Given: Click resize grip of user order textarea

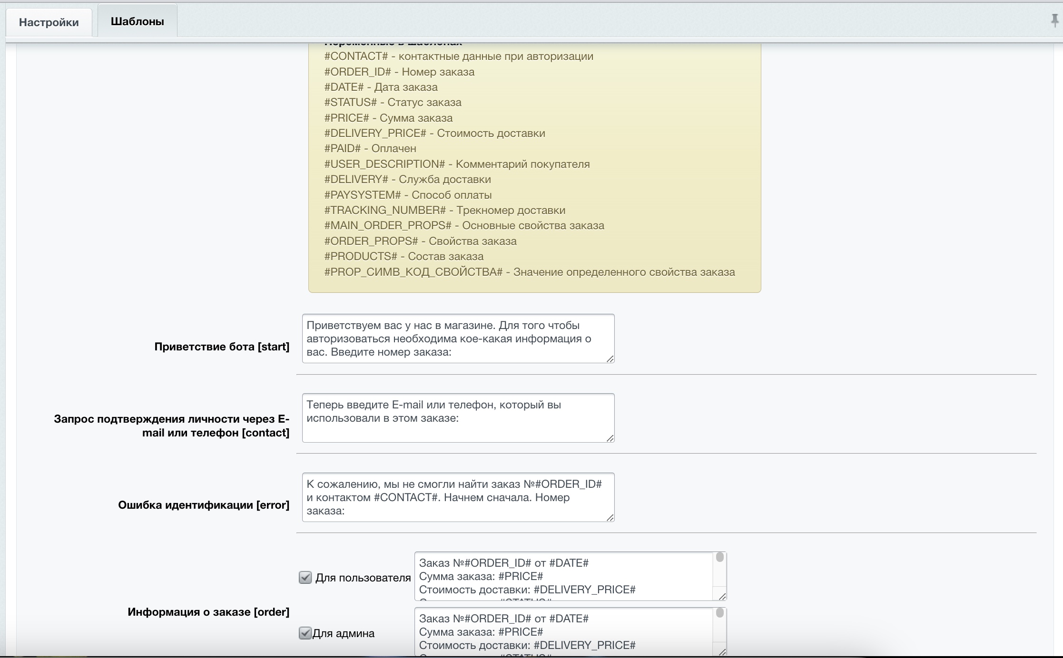Looking at the screenshot, I should [x=722, y=596].
